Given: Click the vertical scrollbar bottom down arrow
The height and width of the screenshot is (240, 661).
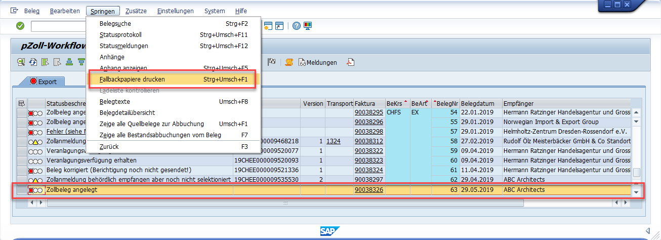Looking at the screenshot, I should click(x=637, y=192).
